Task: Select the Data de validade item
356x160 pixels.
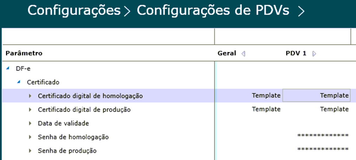Action: pos(63,124)
